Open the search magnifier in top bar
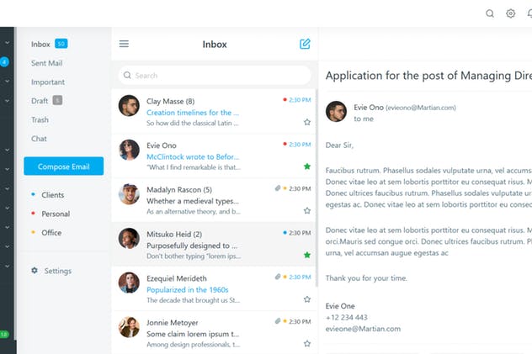The width and height of the screenshot is (532, 354). point(490,13)
